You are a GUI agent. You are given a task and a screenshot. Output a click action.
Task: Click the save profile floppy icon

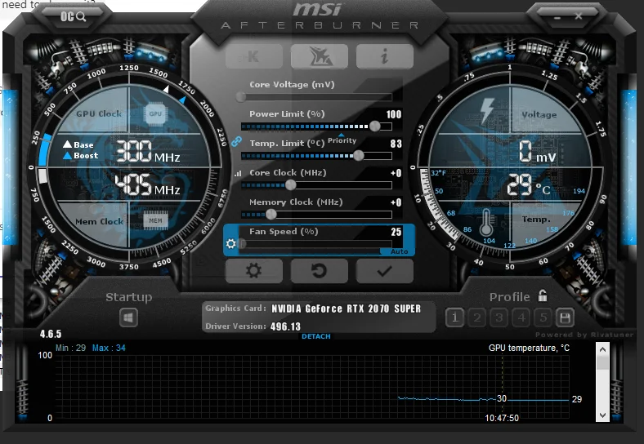click(x=565, y=317)
